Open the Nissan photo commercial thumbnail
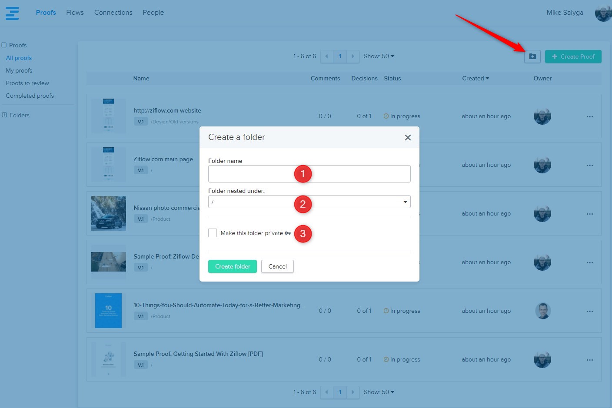 coord(109,213)
